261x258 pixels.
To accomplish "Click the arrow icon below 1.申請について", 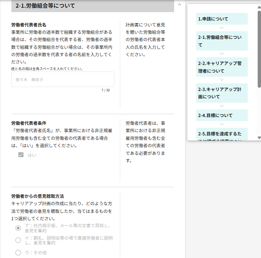I will click(x=222, y=28).
